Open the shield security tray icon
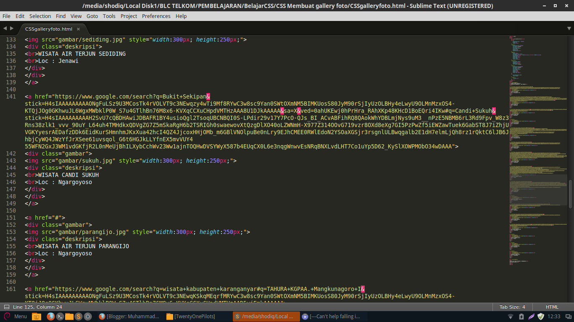This screenshot has width=574, height=322. [x=541, y=316]
